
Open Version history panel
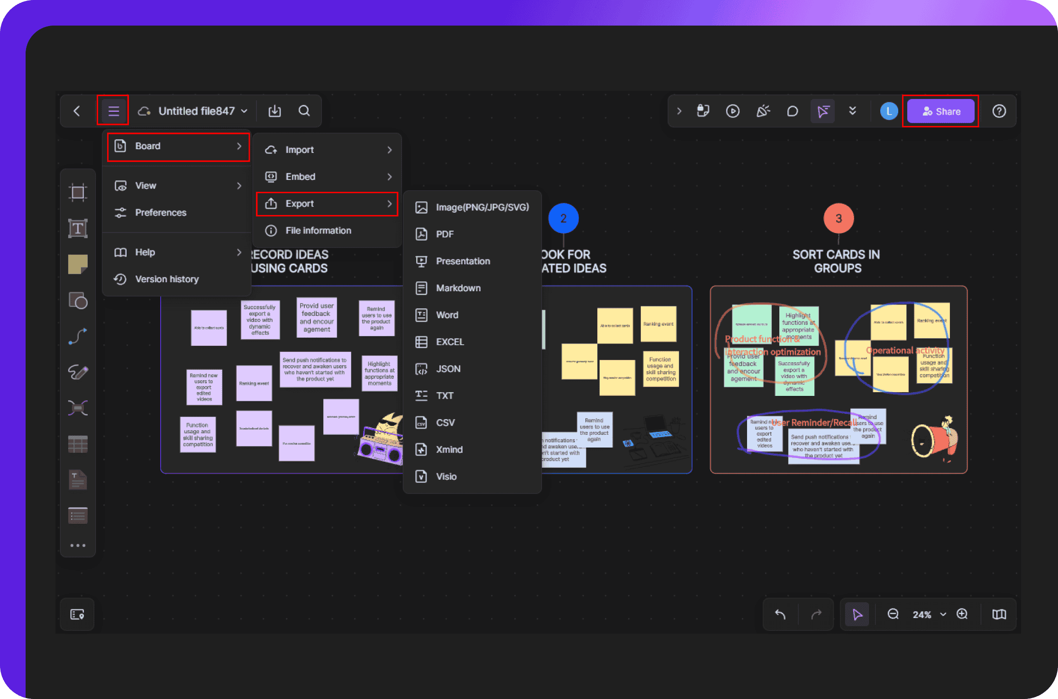coord(167,278)
